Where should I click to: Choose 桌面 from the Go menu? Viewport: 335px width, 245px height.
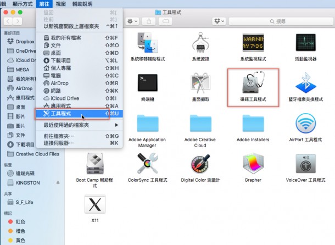(80, 53)
